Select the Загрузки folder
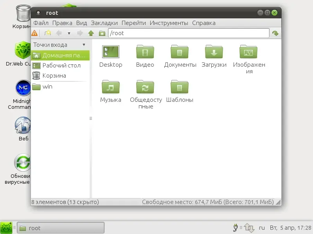This screenshot has height=234, width=313. tap(214, 56)
